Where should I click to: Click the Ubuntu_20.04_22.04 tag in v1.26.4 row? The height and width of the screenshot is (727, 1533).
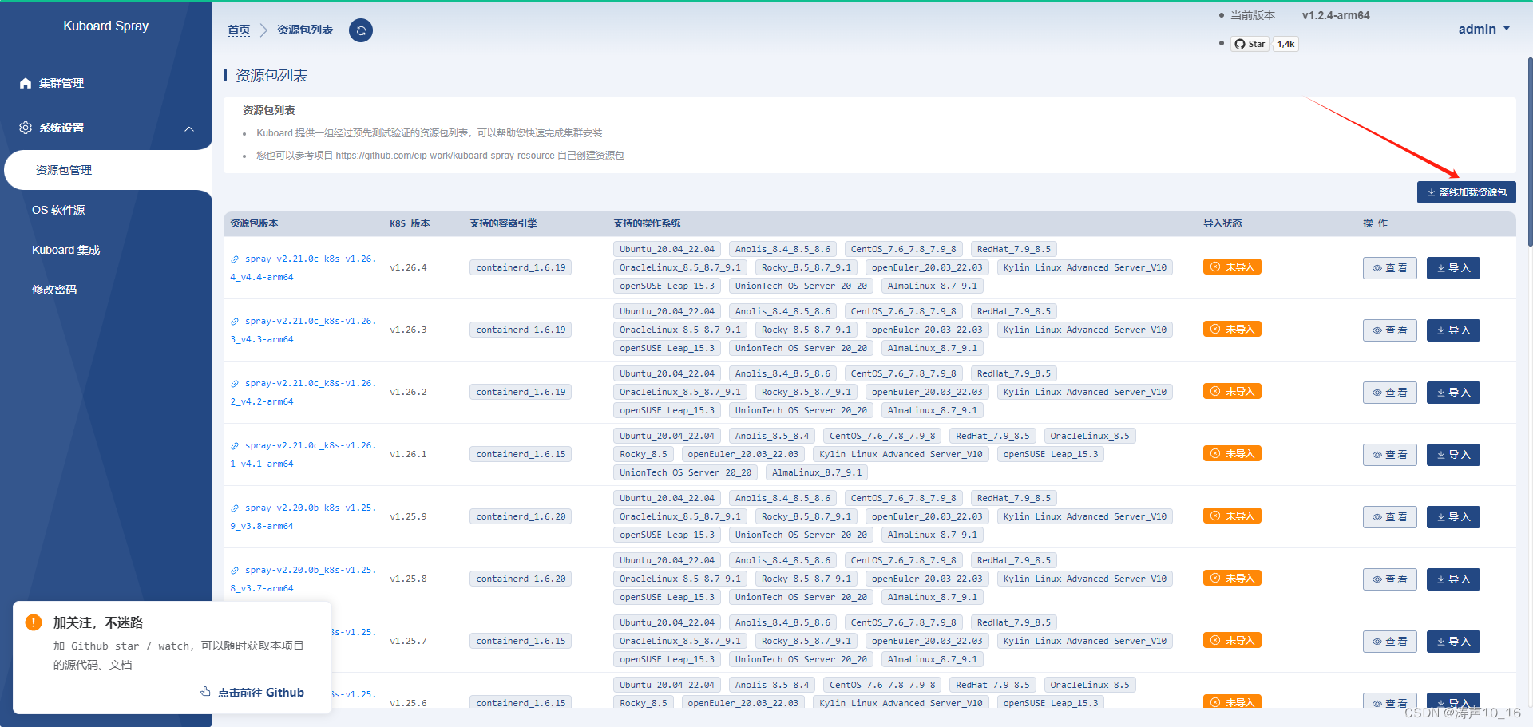pyautogui.click(x=667, y=249)
